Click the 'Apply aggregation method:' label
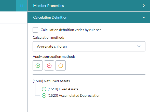The height and width of the screenshot is (112, 150). 54,57
